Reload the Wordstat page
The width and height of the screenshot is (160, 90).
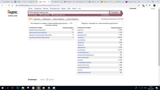[x=9, y=5]
